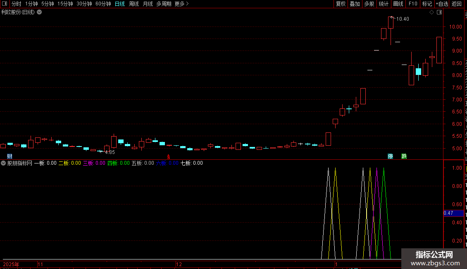Screen dimensions: 467x269
Task: Click the 10.40 high price label
Action: 403,19
